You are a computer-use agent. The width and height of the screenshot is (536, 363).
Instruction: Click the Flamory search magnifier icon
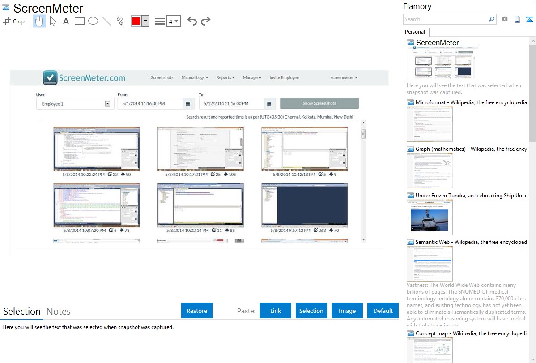coord(491,19)
